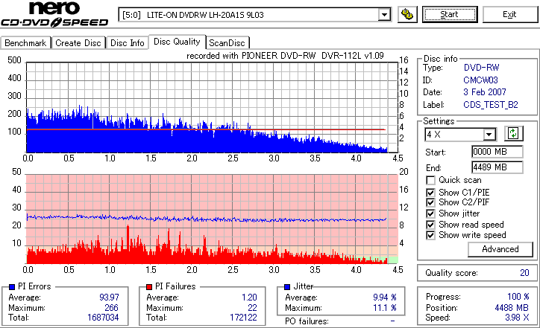Click the date 3 Feb 2007

tap(485, 92)
